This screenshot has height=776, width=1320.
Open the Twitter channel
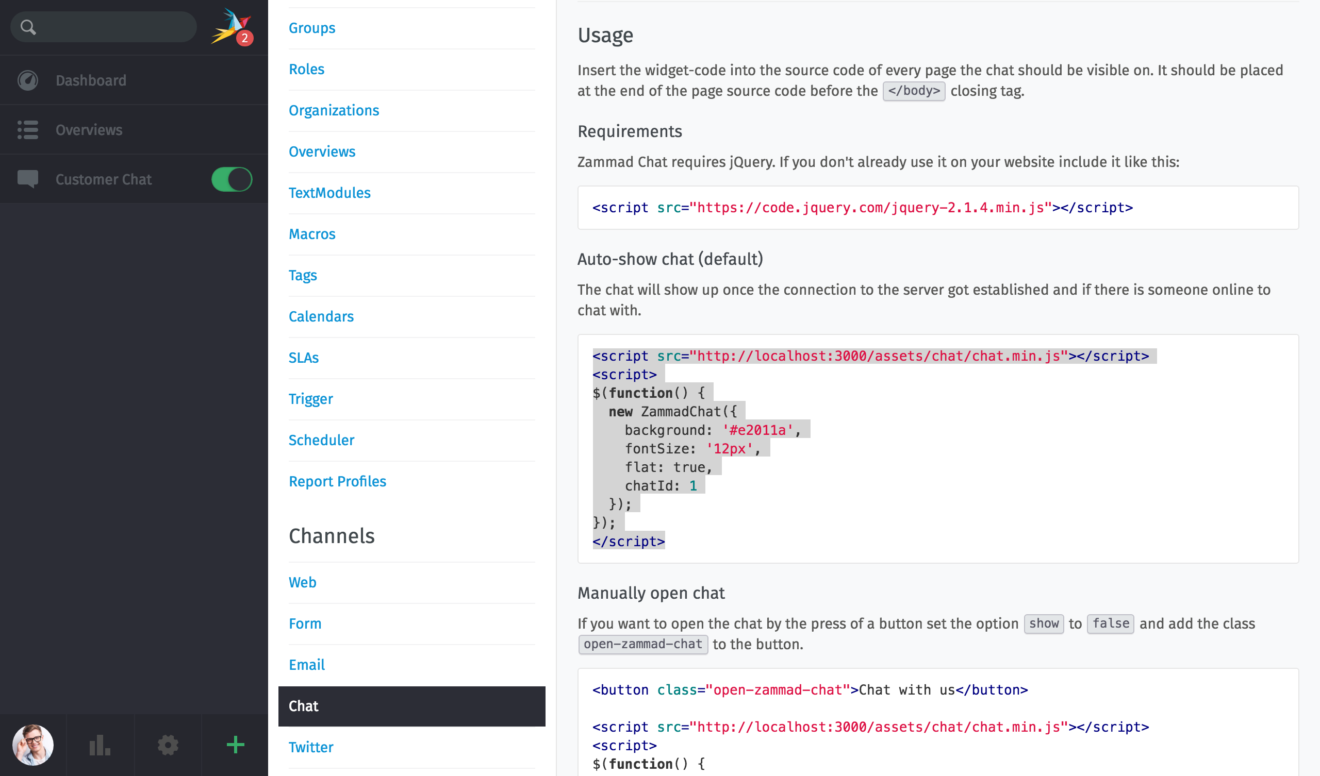(310, 747)
